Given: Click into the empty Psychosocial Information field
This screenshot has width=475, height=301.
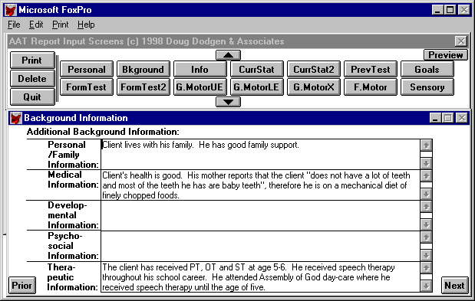Looking at the screenshot, I should click(x=261, y=247).
